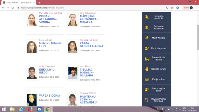Open the Petiții online icon

coord(147,79)
